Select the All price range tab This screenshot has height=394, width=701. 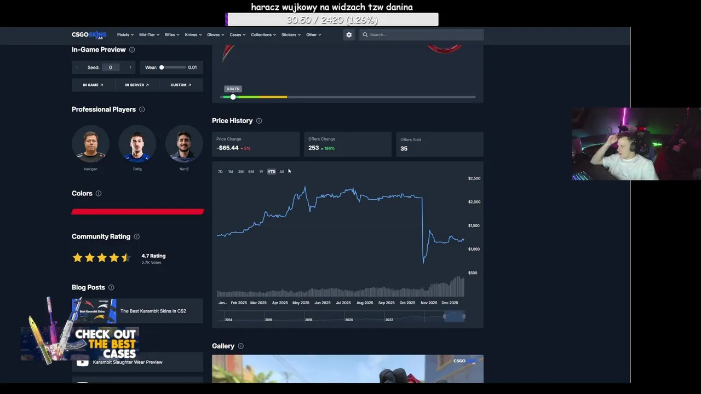coord(282,172)
